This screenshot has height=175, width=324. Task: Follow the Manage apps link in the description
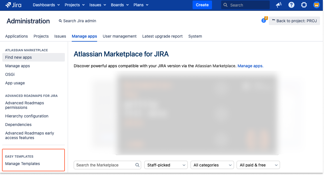coord(250,66)
